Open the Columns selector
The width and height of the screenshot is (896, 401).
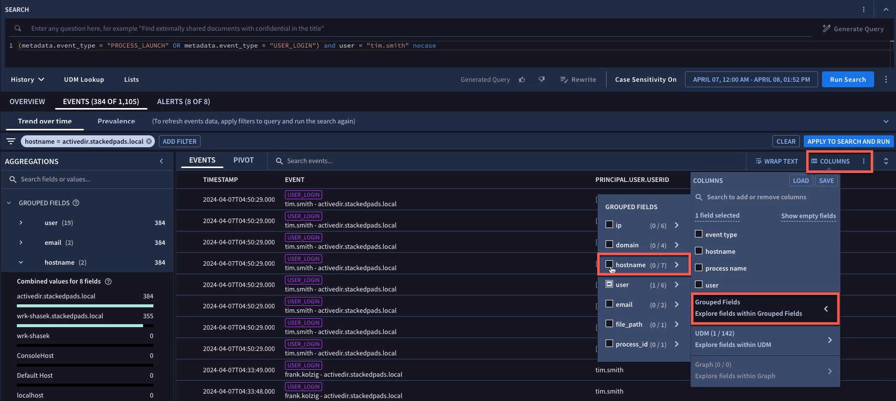tap(830, 161)
